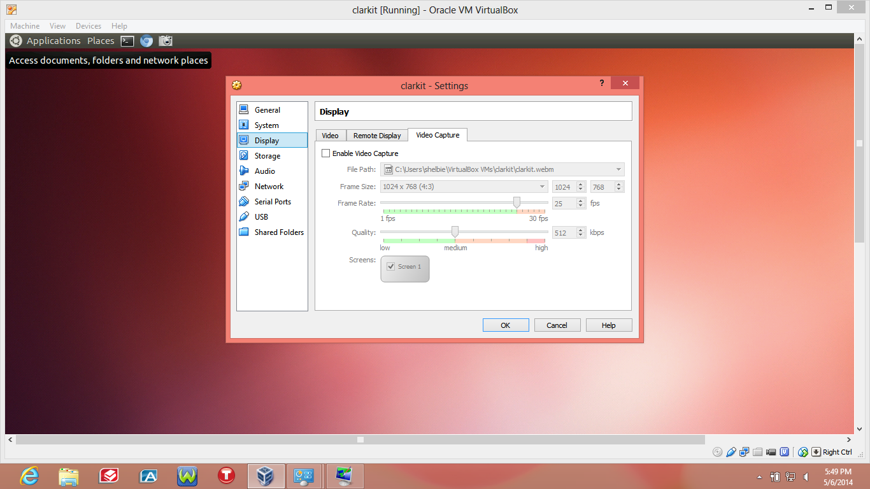Click the Frame Rate slider handle
Image resolution: width=870 pixels, height=489 pixels.
517,202
